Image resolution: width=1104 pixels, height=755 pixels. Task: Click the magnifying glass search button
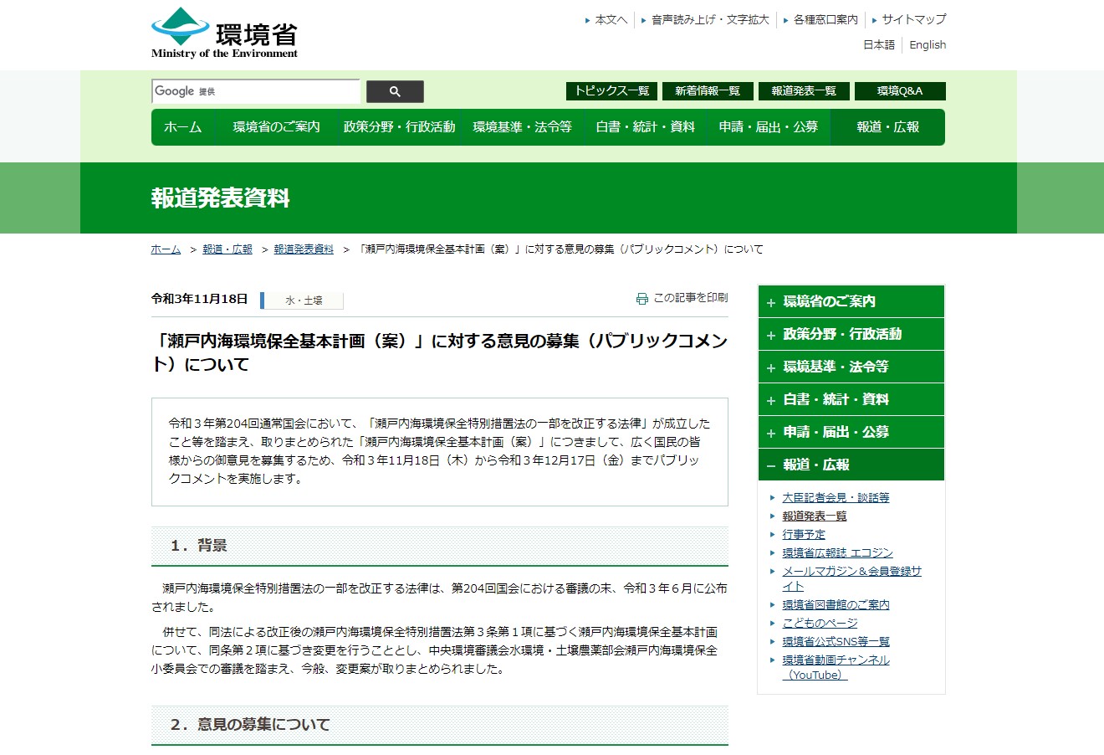[395, 91]
